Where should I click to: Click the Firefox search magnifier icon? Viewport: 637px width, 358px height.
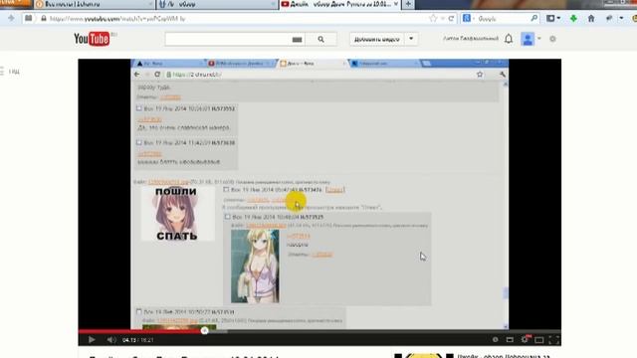click(x=534, y=19)
